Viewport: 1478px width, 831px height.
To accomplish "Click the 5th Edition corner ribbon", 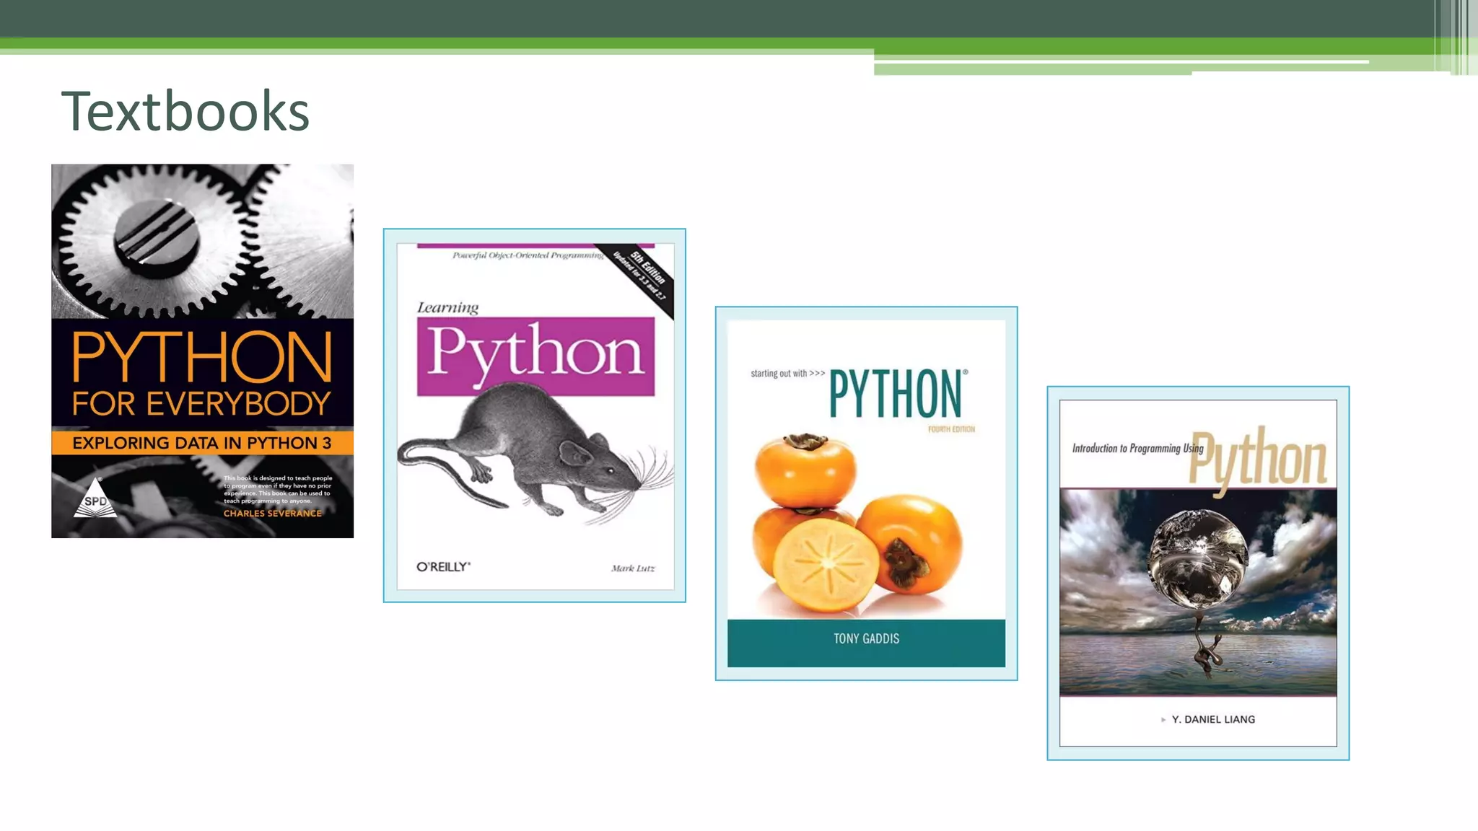I will coord(641,277).
